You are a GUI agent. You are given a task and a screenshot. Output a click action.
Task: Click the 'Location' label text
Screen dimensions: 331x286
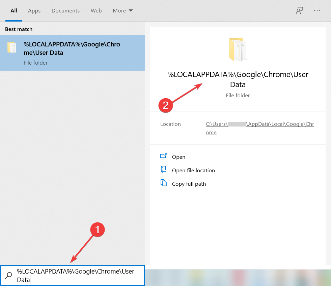coord(171,124)
